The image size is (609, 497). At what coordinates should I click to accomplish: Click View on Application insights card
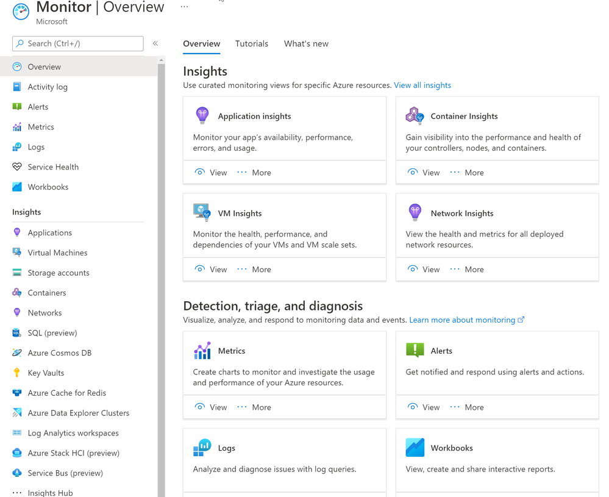(x=210, y=173)
